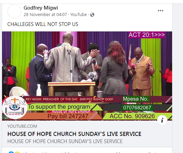The height and width of the screenshot is (153, 183).
Task: Click the grey link description under the title
Action: 65,141
